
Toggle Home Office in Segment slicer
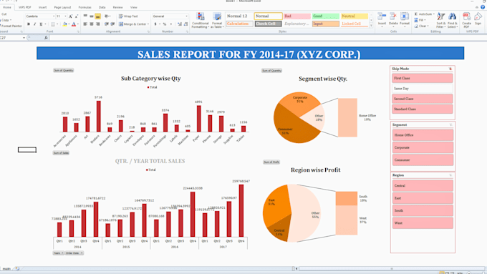[423, 135]
